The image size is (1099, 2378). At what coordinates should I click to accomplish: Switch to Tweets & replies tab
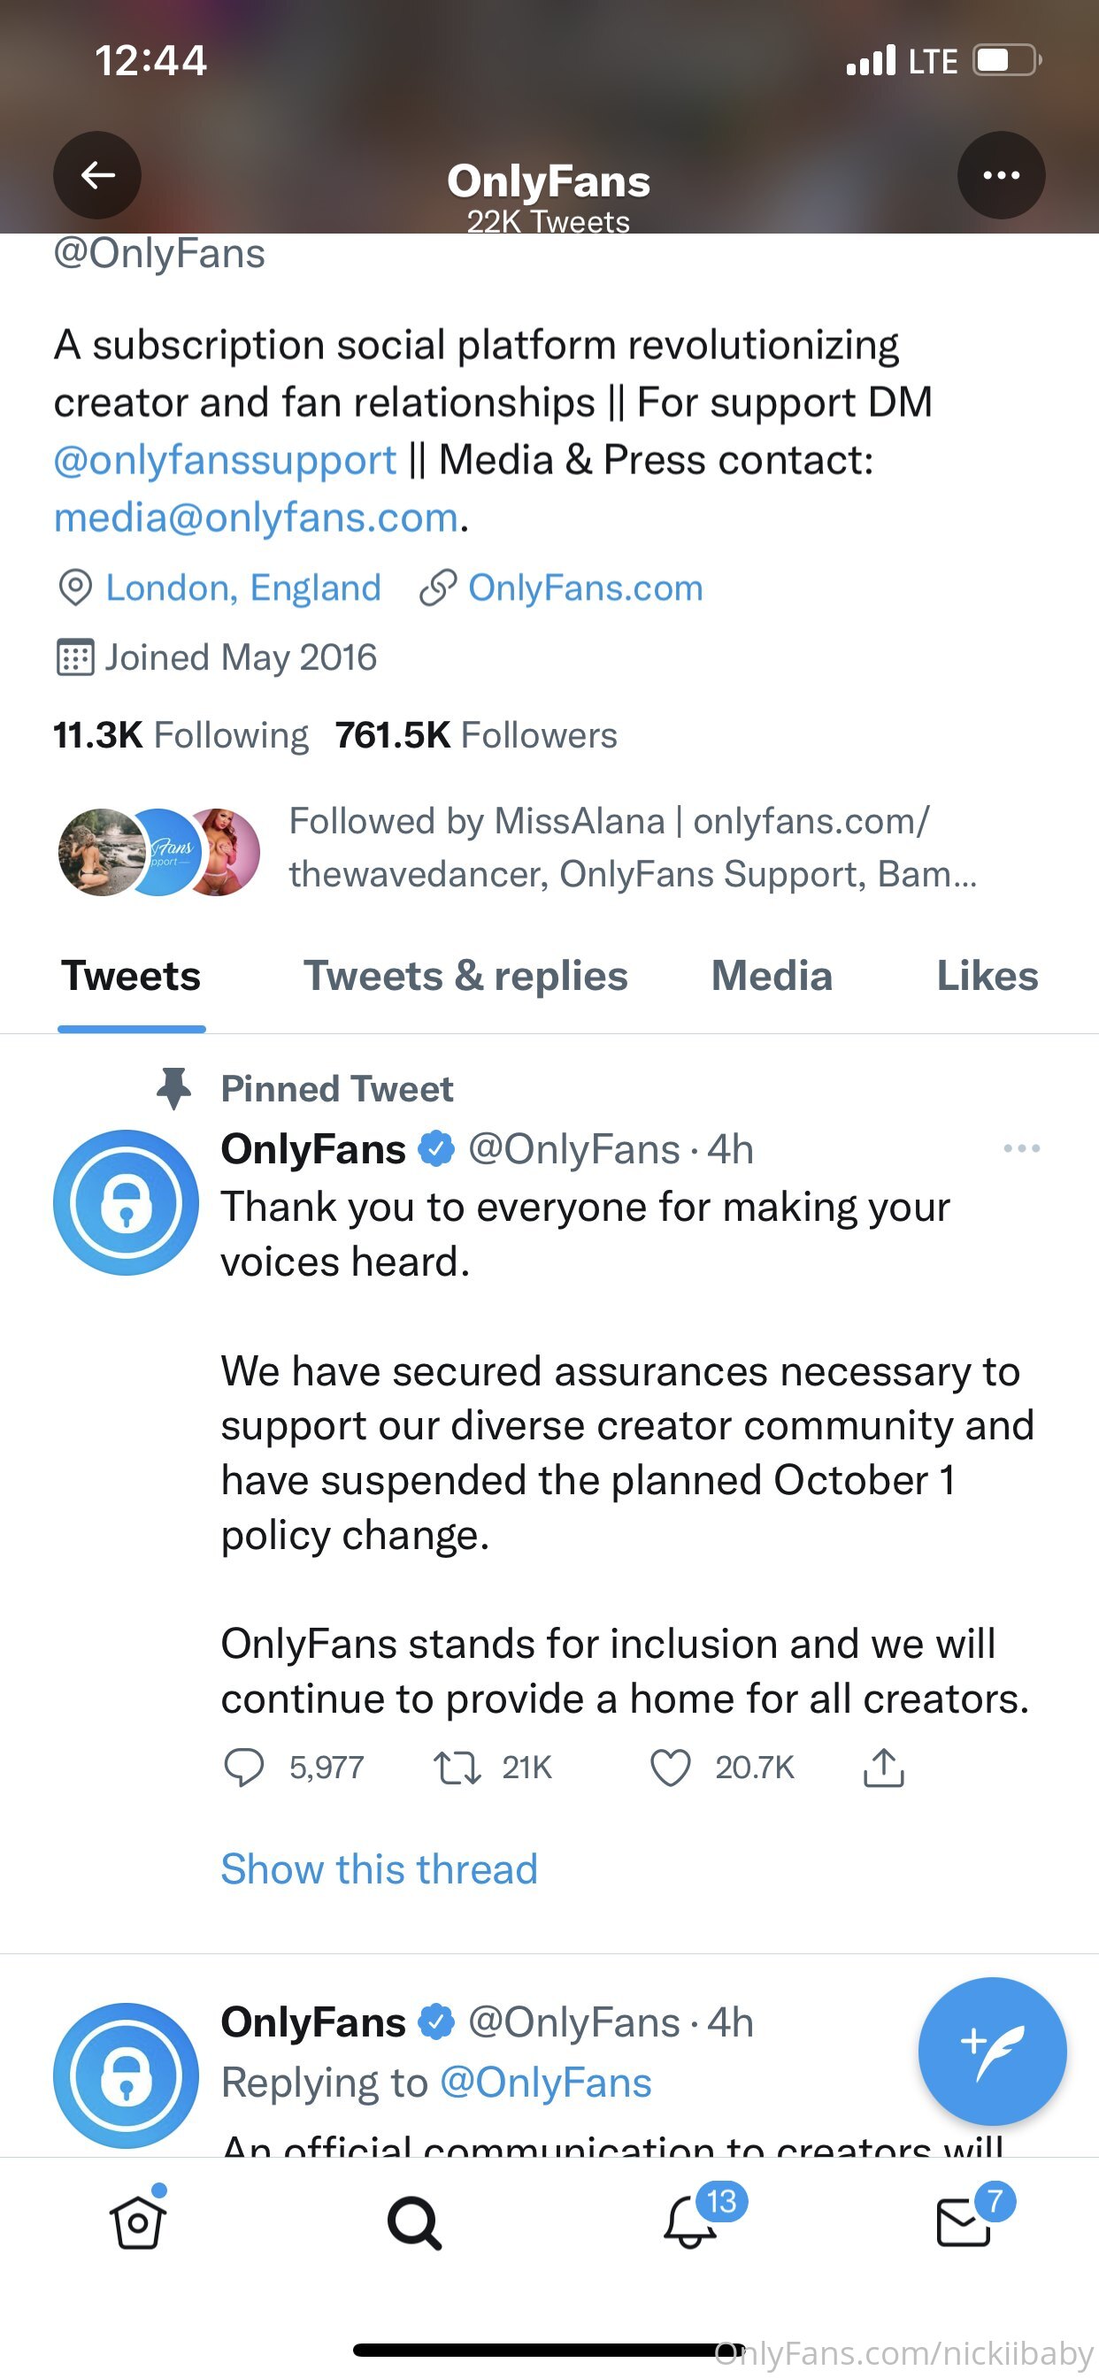click(465, 977)
